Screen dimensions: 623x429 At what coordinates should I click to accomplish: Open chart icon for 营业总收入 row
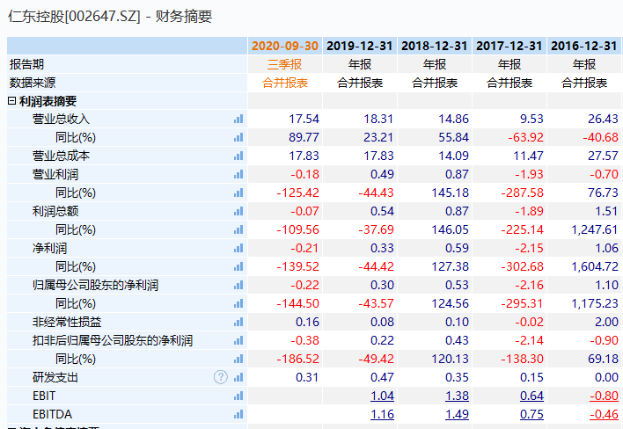[238, 119]
